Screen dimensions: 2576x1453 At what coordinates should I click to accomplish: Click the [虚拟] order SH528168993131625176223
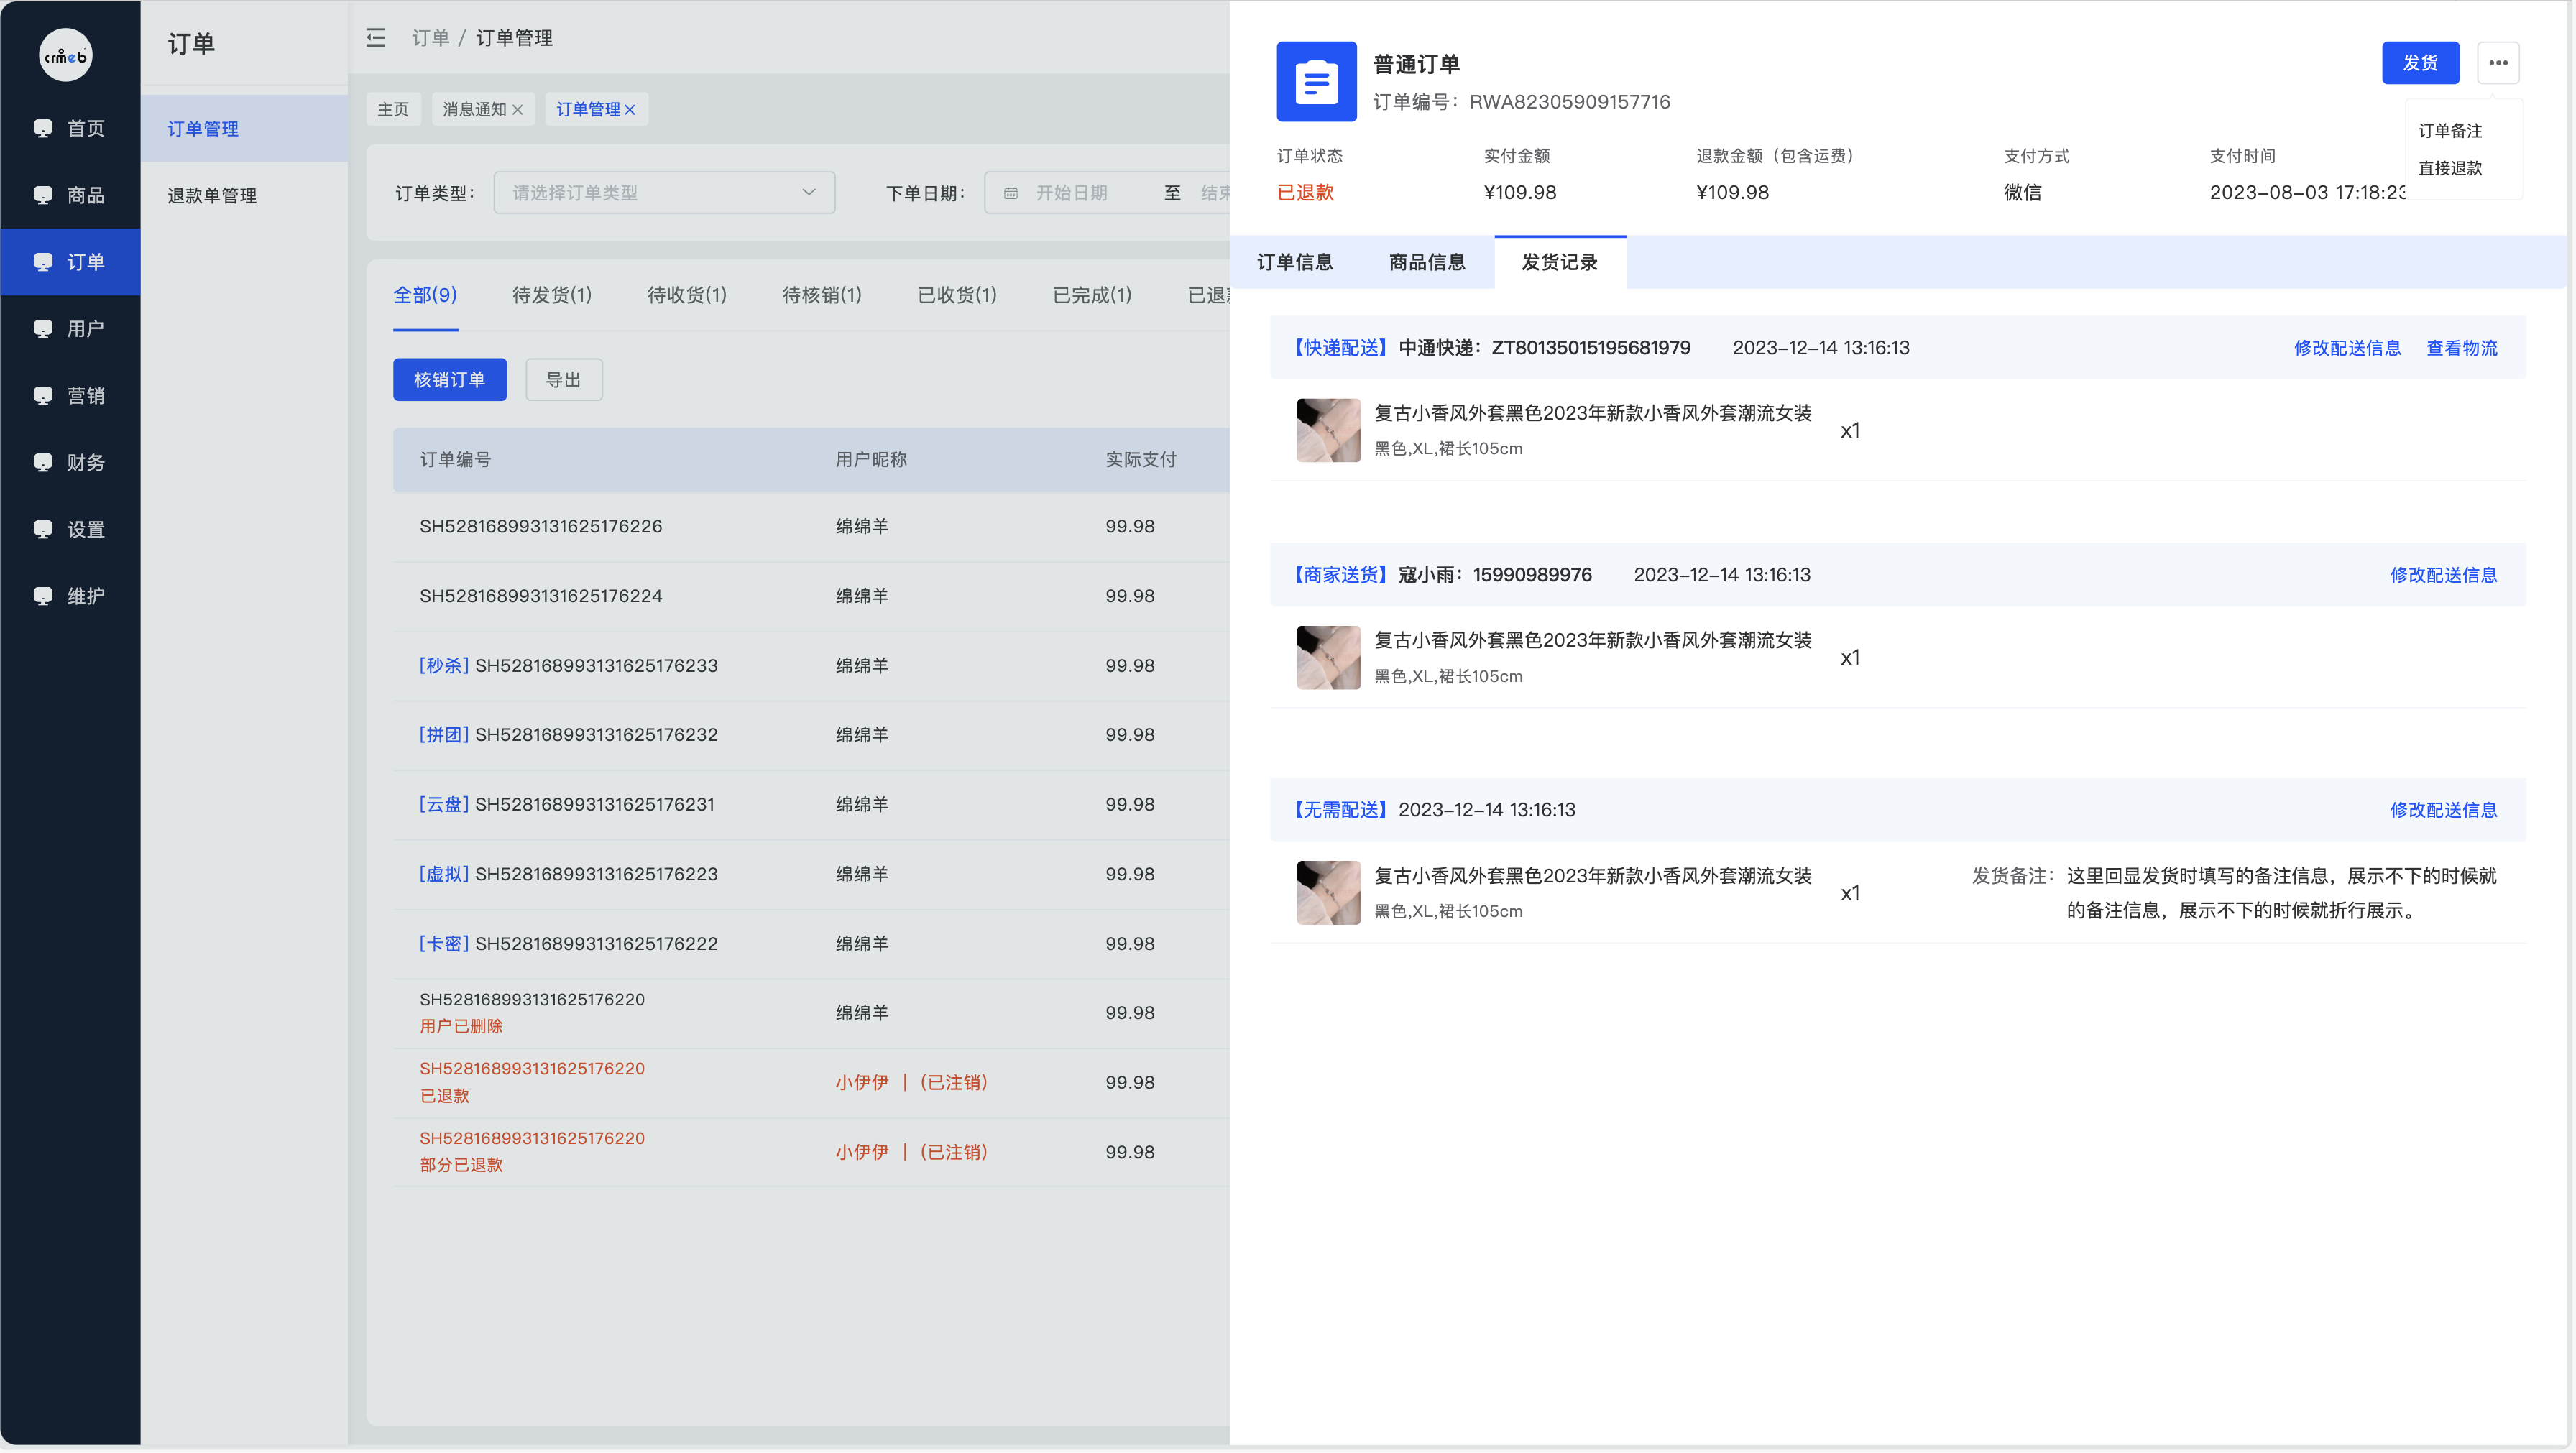(x=568, y=874)
